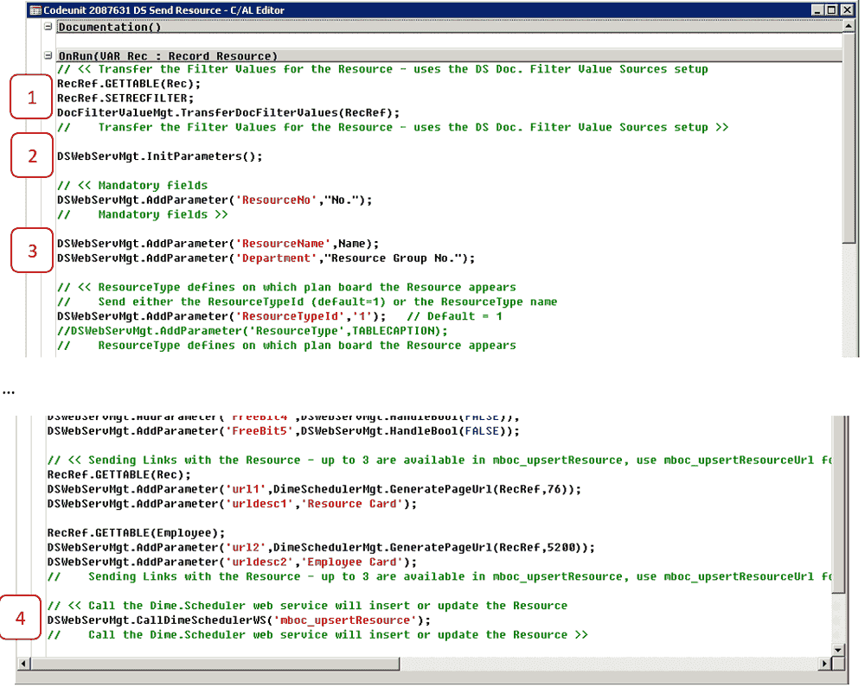This screenshot has height=687, width=865.
Task: Click the Documentation() trigger header
Action: (109, 27)
